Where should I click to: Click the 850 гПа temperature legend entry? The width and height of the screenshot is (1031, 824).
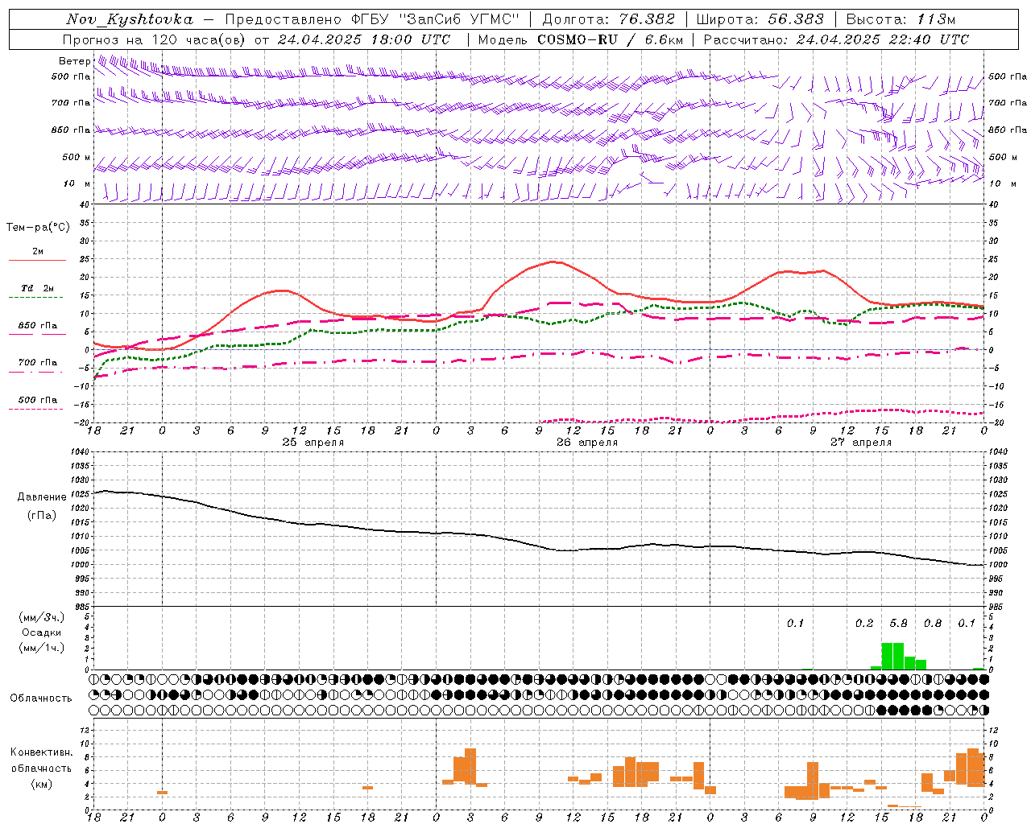coord(38,326)
